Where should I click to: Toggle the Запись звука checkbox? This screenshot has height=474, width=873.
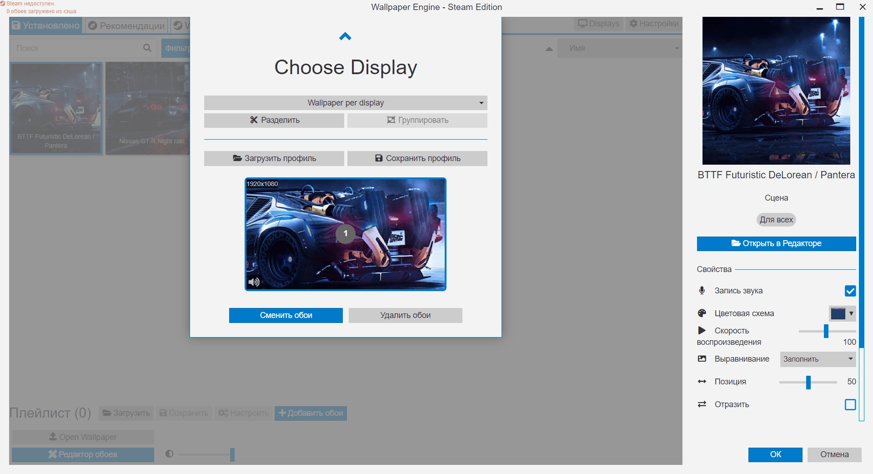[x=850, y=291]
